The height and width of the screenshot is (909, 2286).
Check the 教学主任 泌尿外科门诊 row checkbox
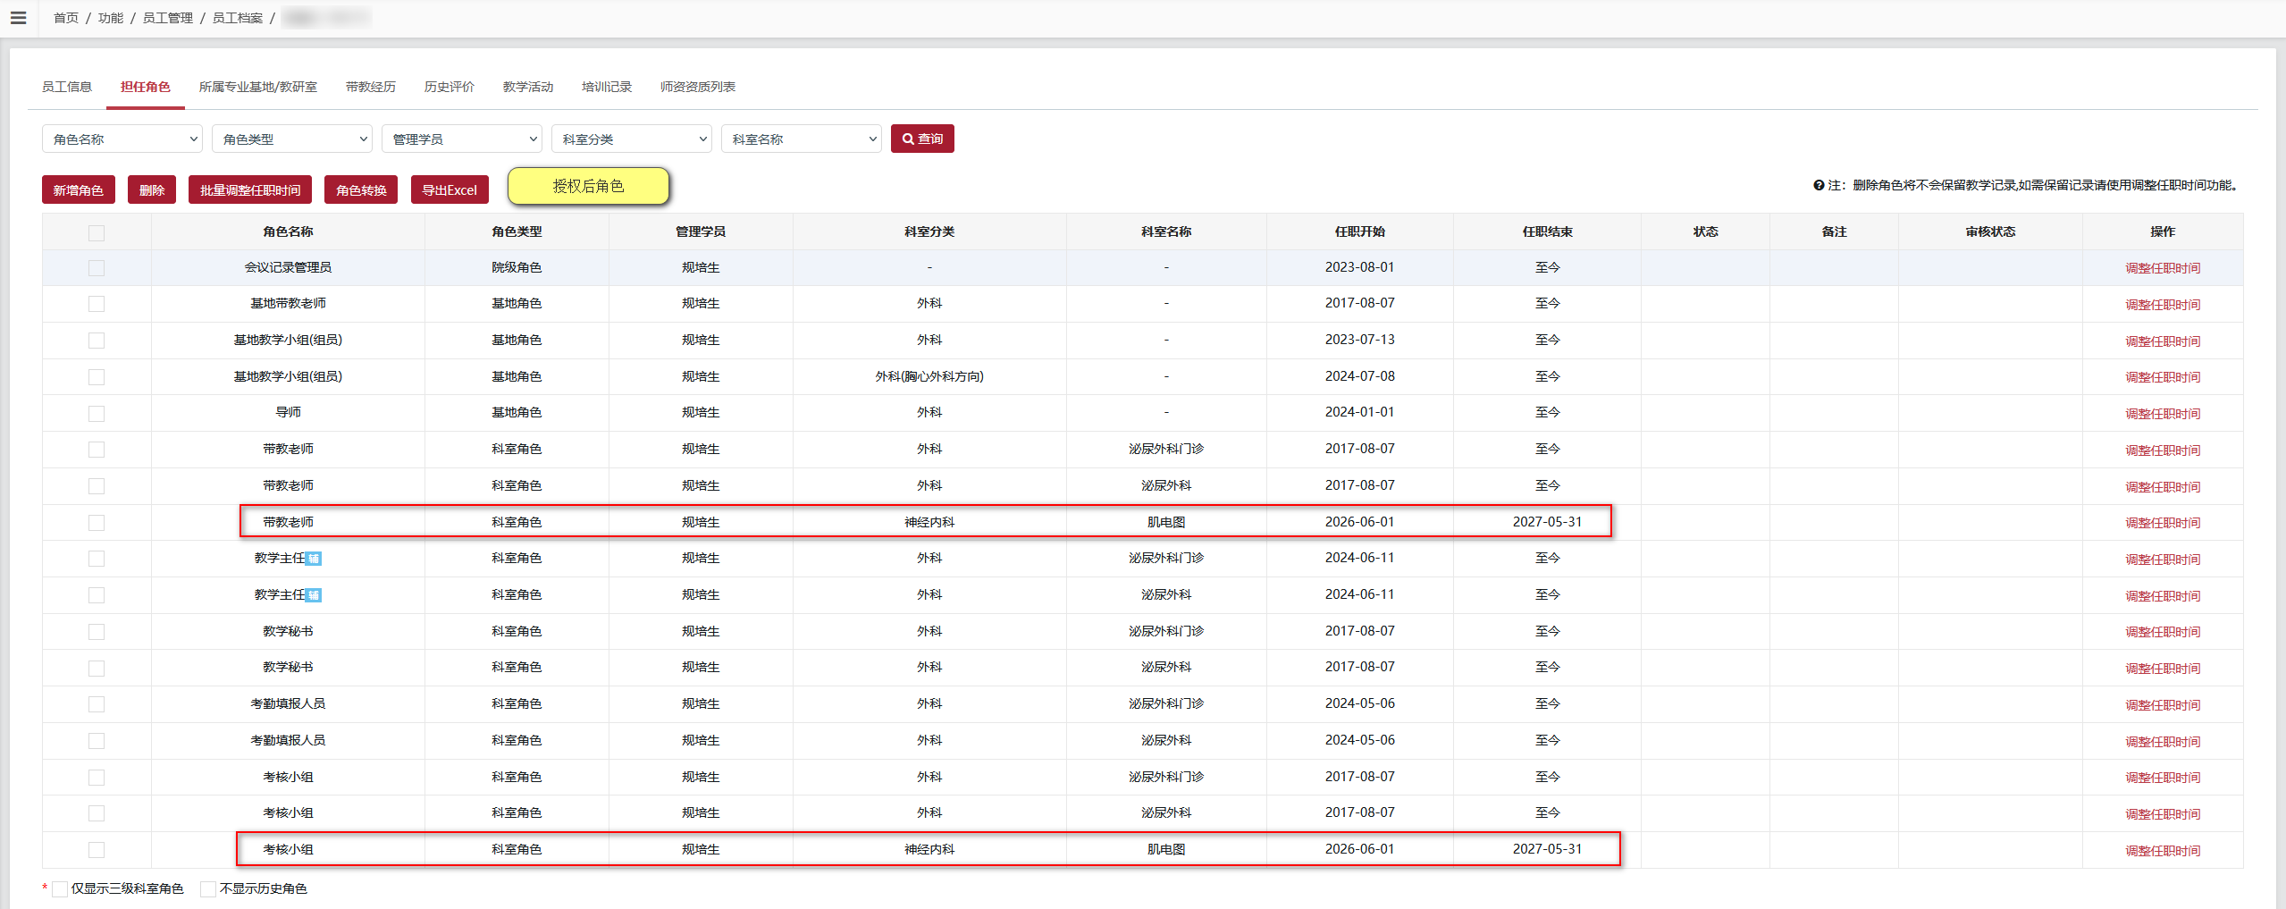tap(97, 559)
